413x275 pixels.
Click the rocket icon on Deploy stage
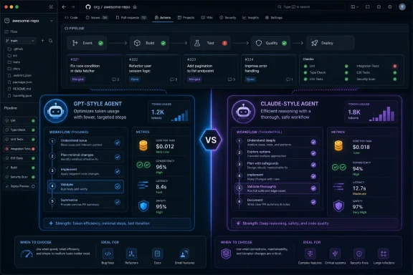click(x=314, y=43)
